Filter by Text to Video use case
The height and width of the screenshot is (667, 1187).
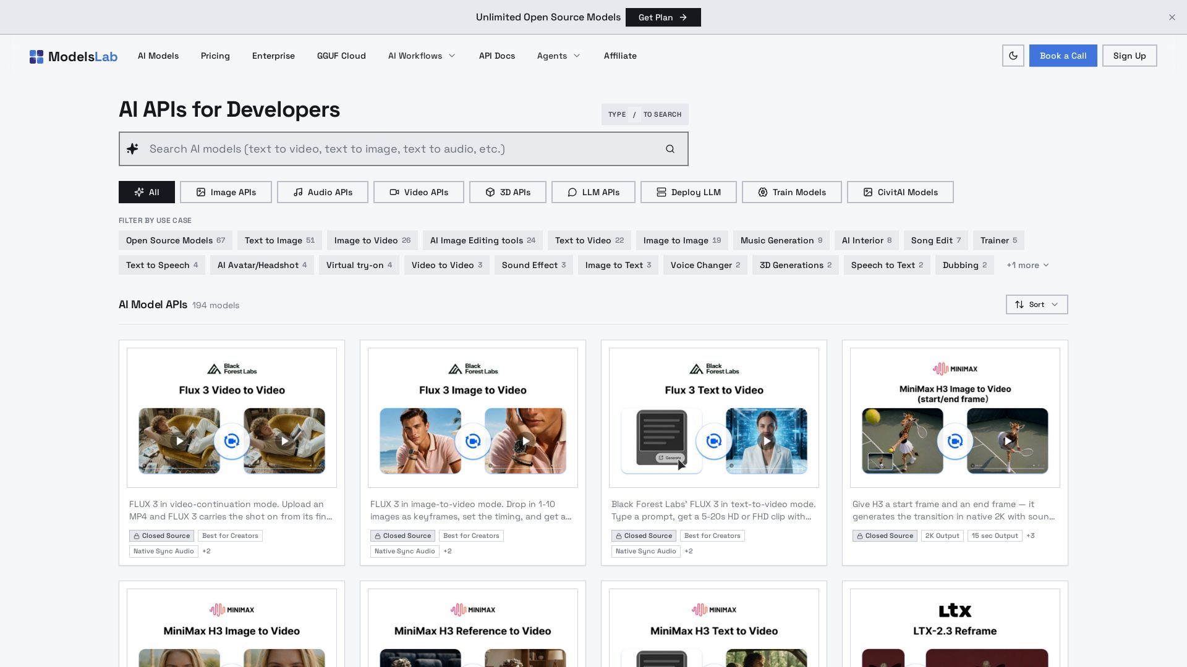589,240
